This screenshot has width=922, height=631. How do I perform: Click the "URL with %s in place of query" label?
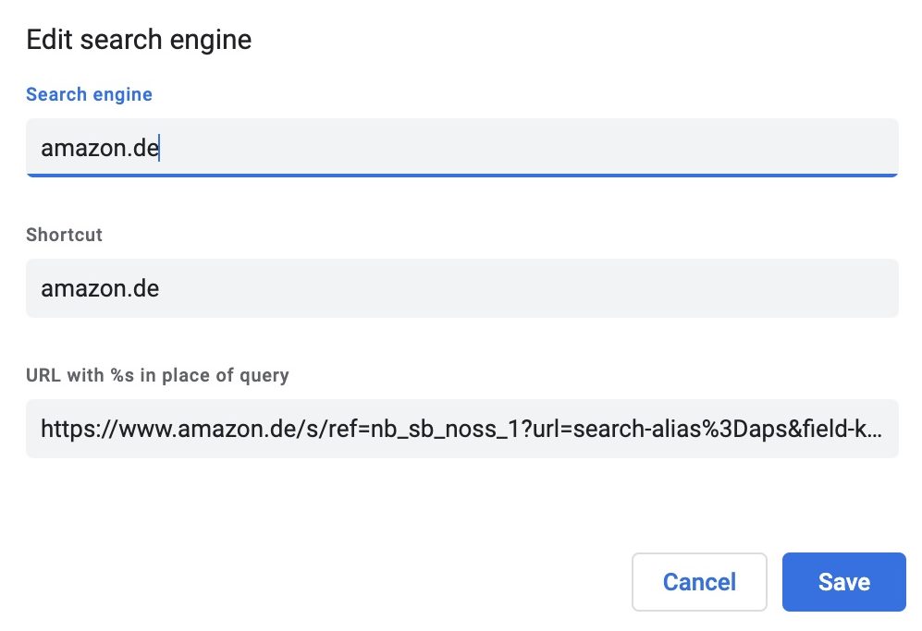[157, 375]
